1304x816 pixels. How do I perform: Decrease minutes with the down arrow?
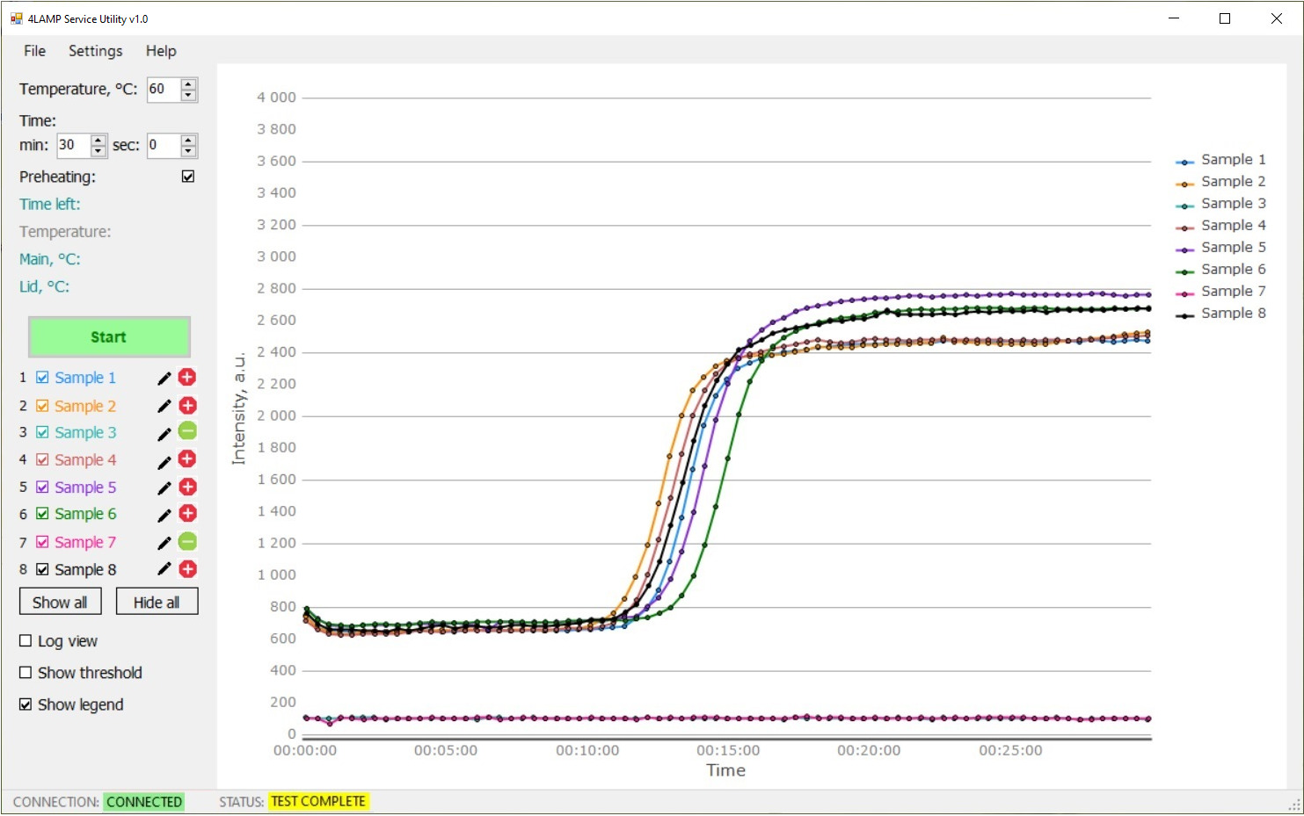click(x=98, y=151)
